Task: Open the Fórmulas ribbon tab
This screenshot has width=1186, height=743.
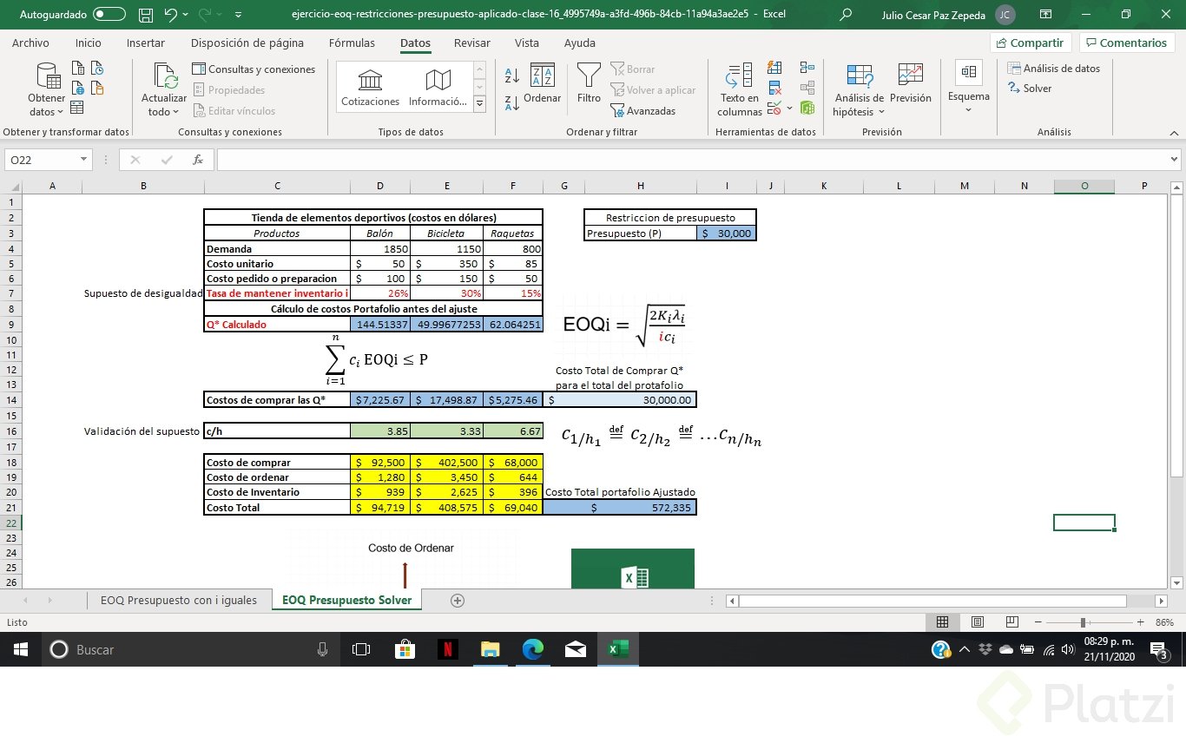Action: [x=352, y=43]
